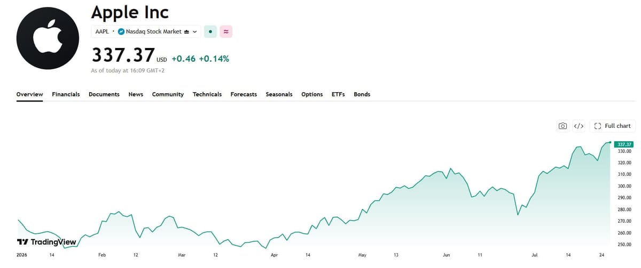This screenshot has height=268, width=641.
Task: Click the Mar date label
Action: (182, 255)
